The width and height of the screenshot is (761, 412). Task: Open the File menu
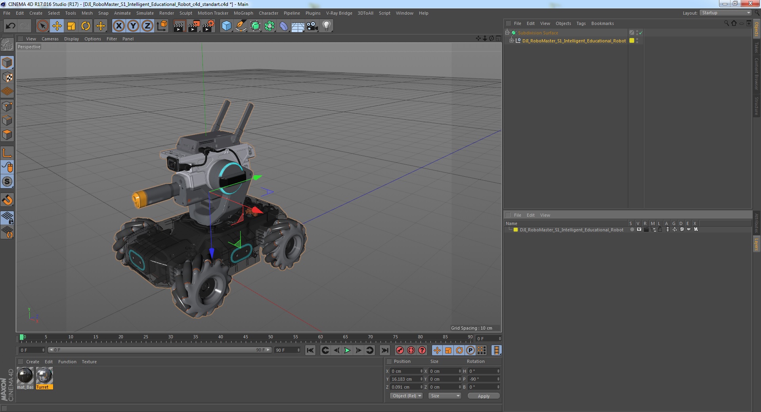pos(7,13)
